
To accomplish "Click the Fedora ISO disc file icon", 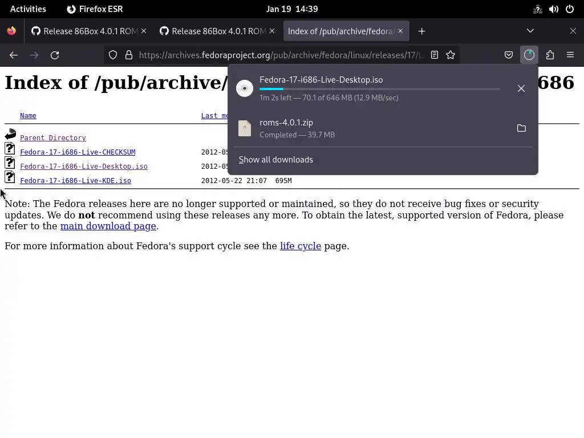I will click(245, 88).
